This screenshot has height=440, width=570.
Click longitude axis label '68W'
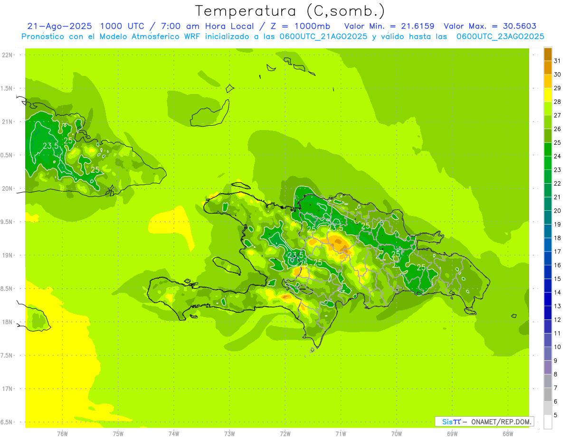(508, 433)
